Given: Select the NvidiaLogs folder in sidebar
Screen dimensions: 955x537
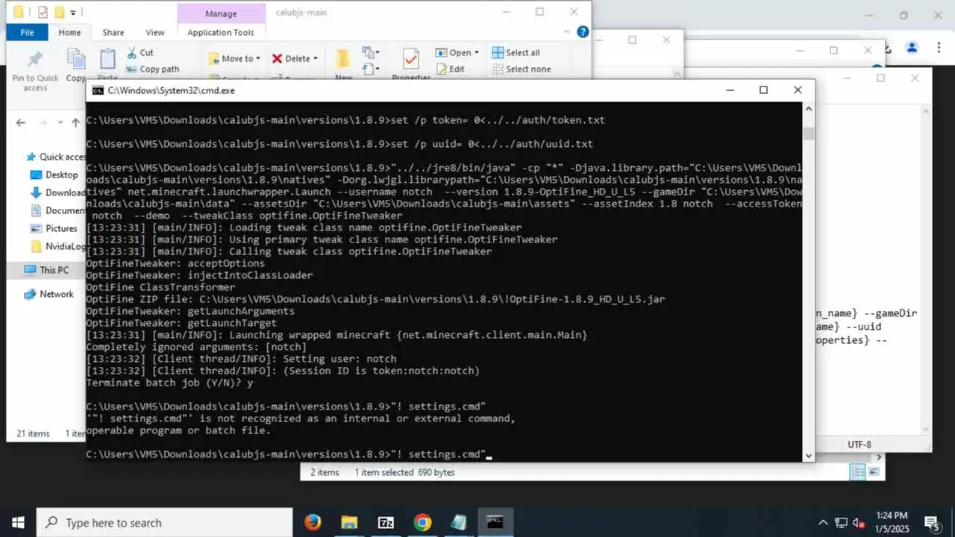Looking at the screenshot, I should tap(57, 246).
